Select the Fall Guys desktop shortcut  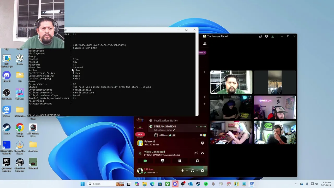pos(20,94)
